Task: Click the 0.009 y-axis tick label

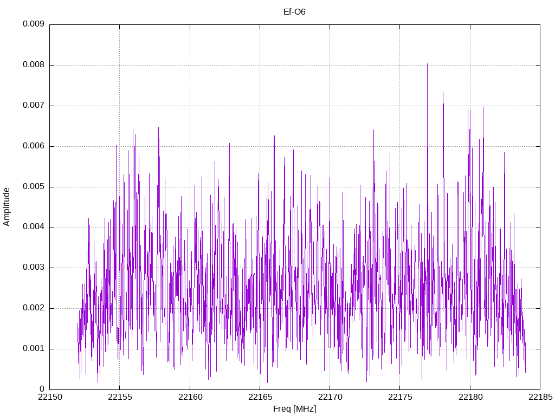Action: [34, 24]
